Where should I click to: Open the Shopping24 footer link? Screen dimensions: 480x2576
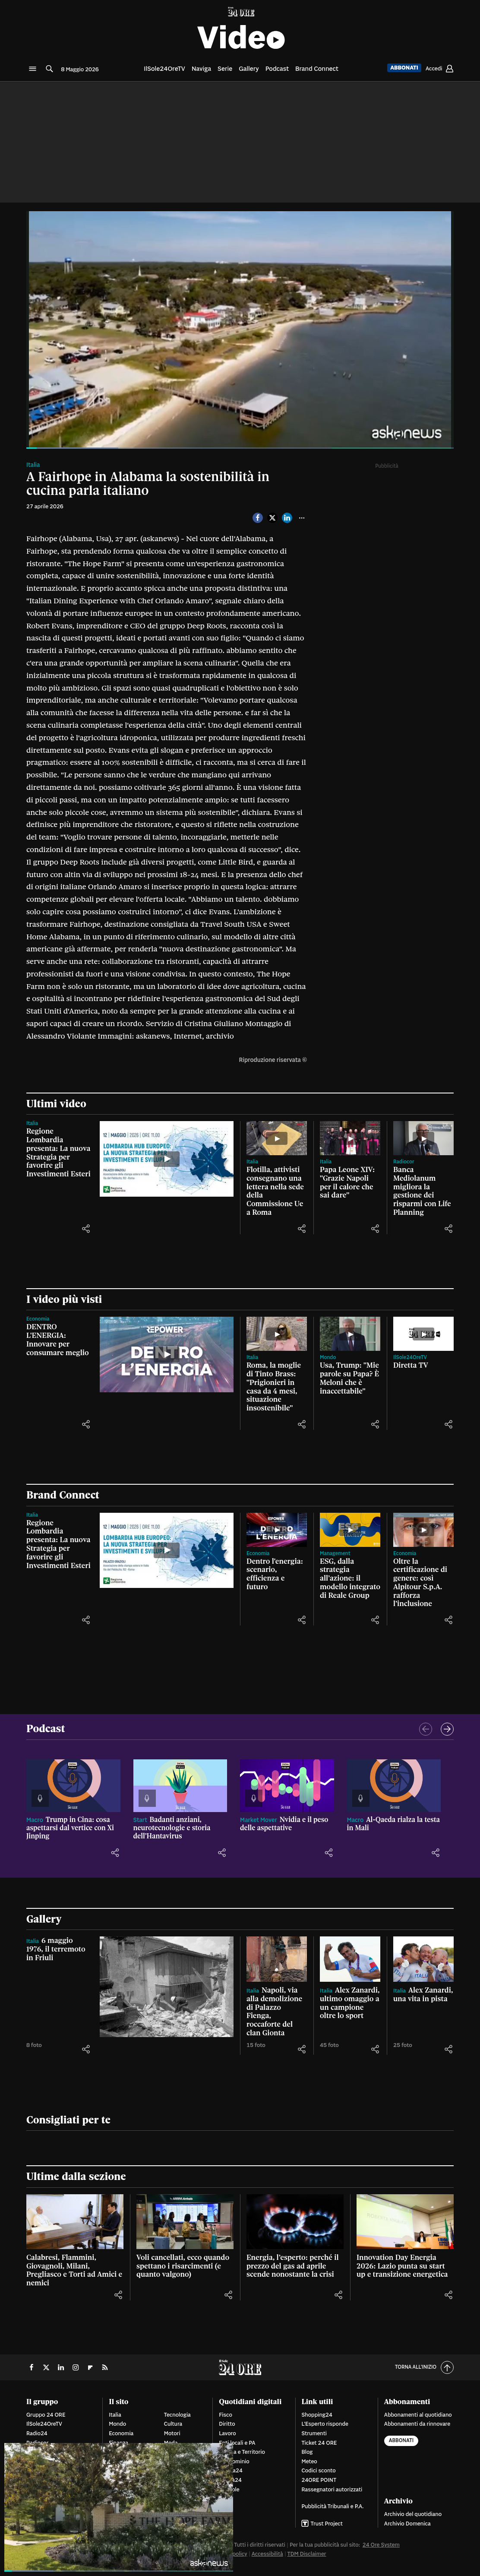[317, 2414]
